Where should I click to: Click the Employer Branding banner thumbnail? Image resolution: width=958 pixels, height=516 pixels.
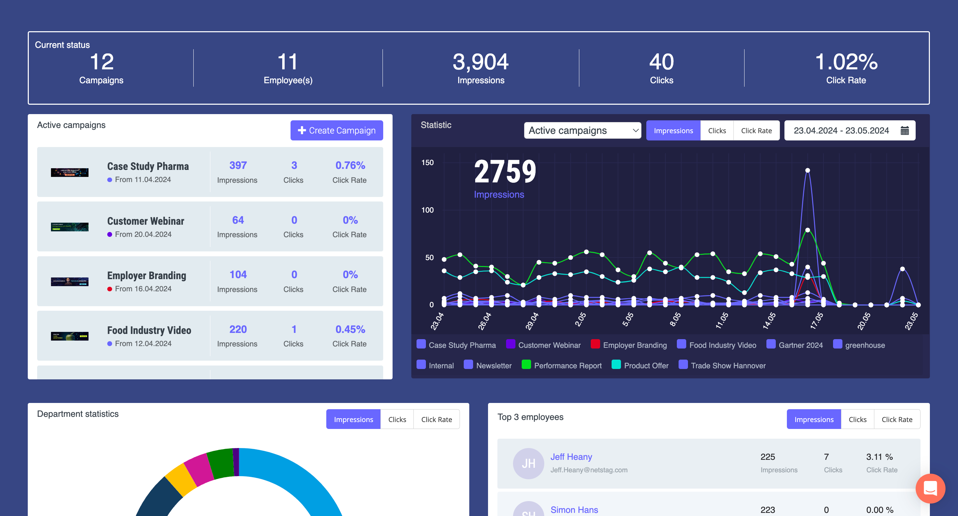tap(69, 282)
